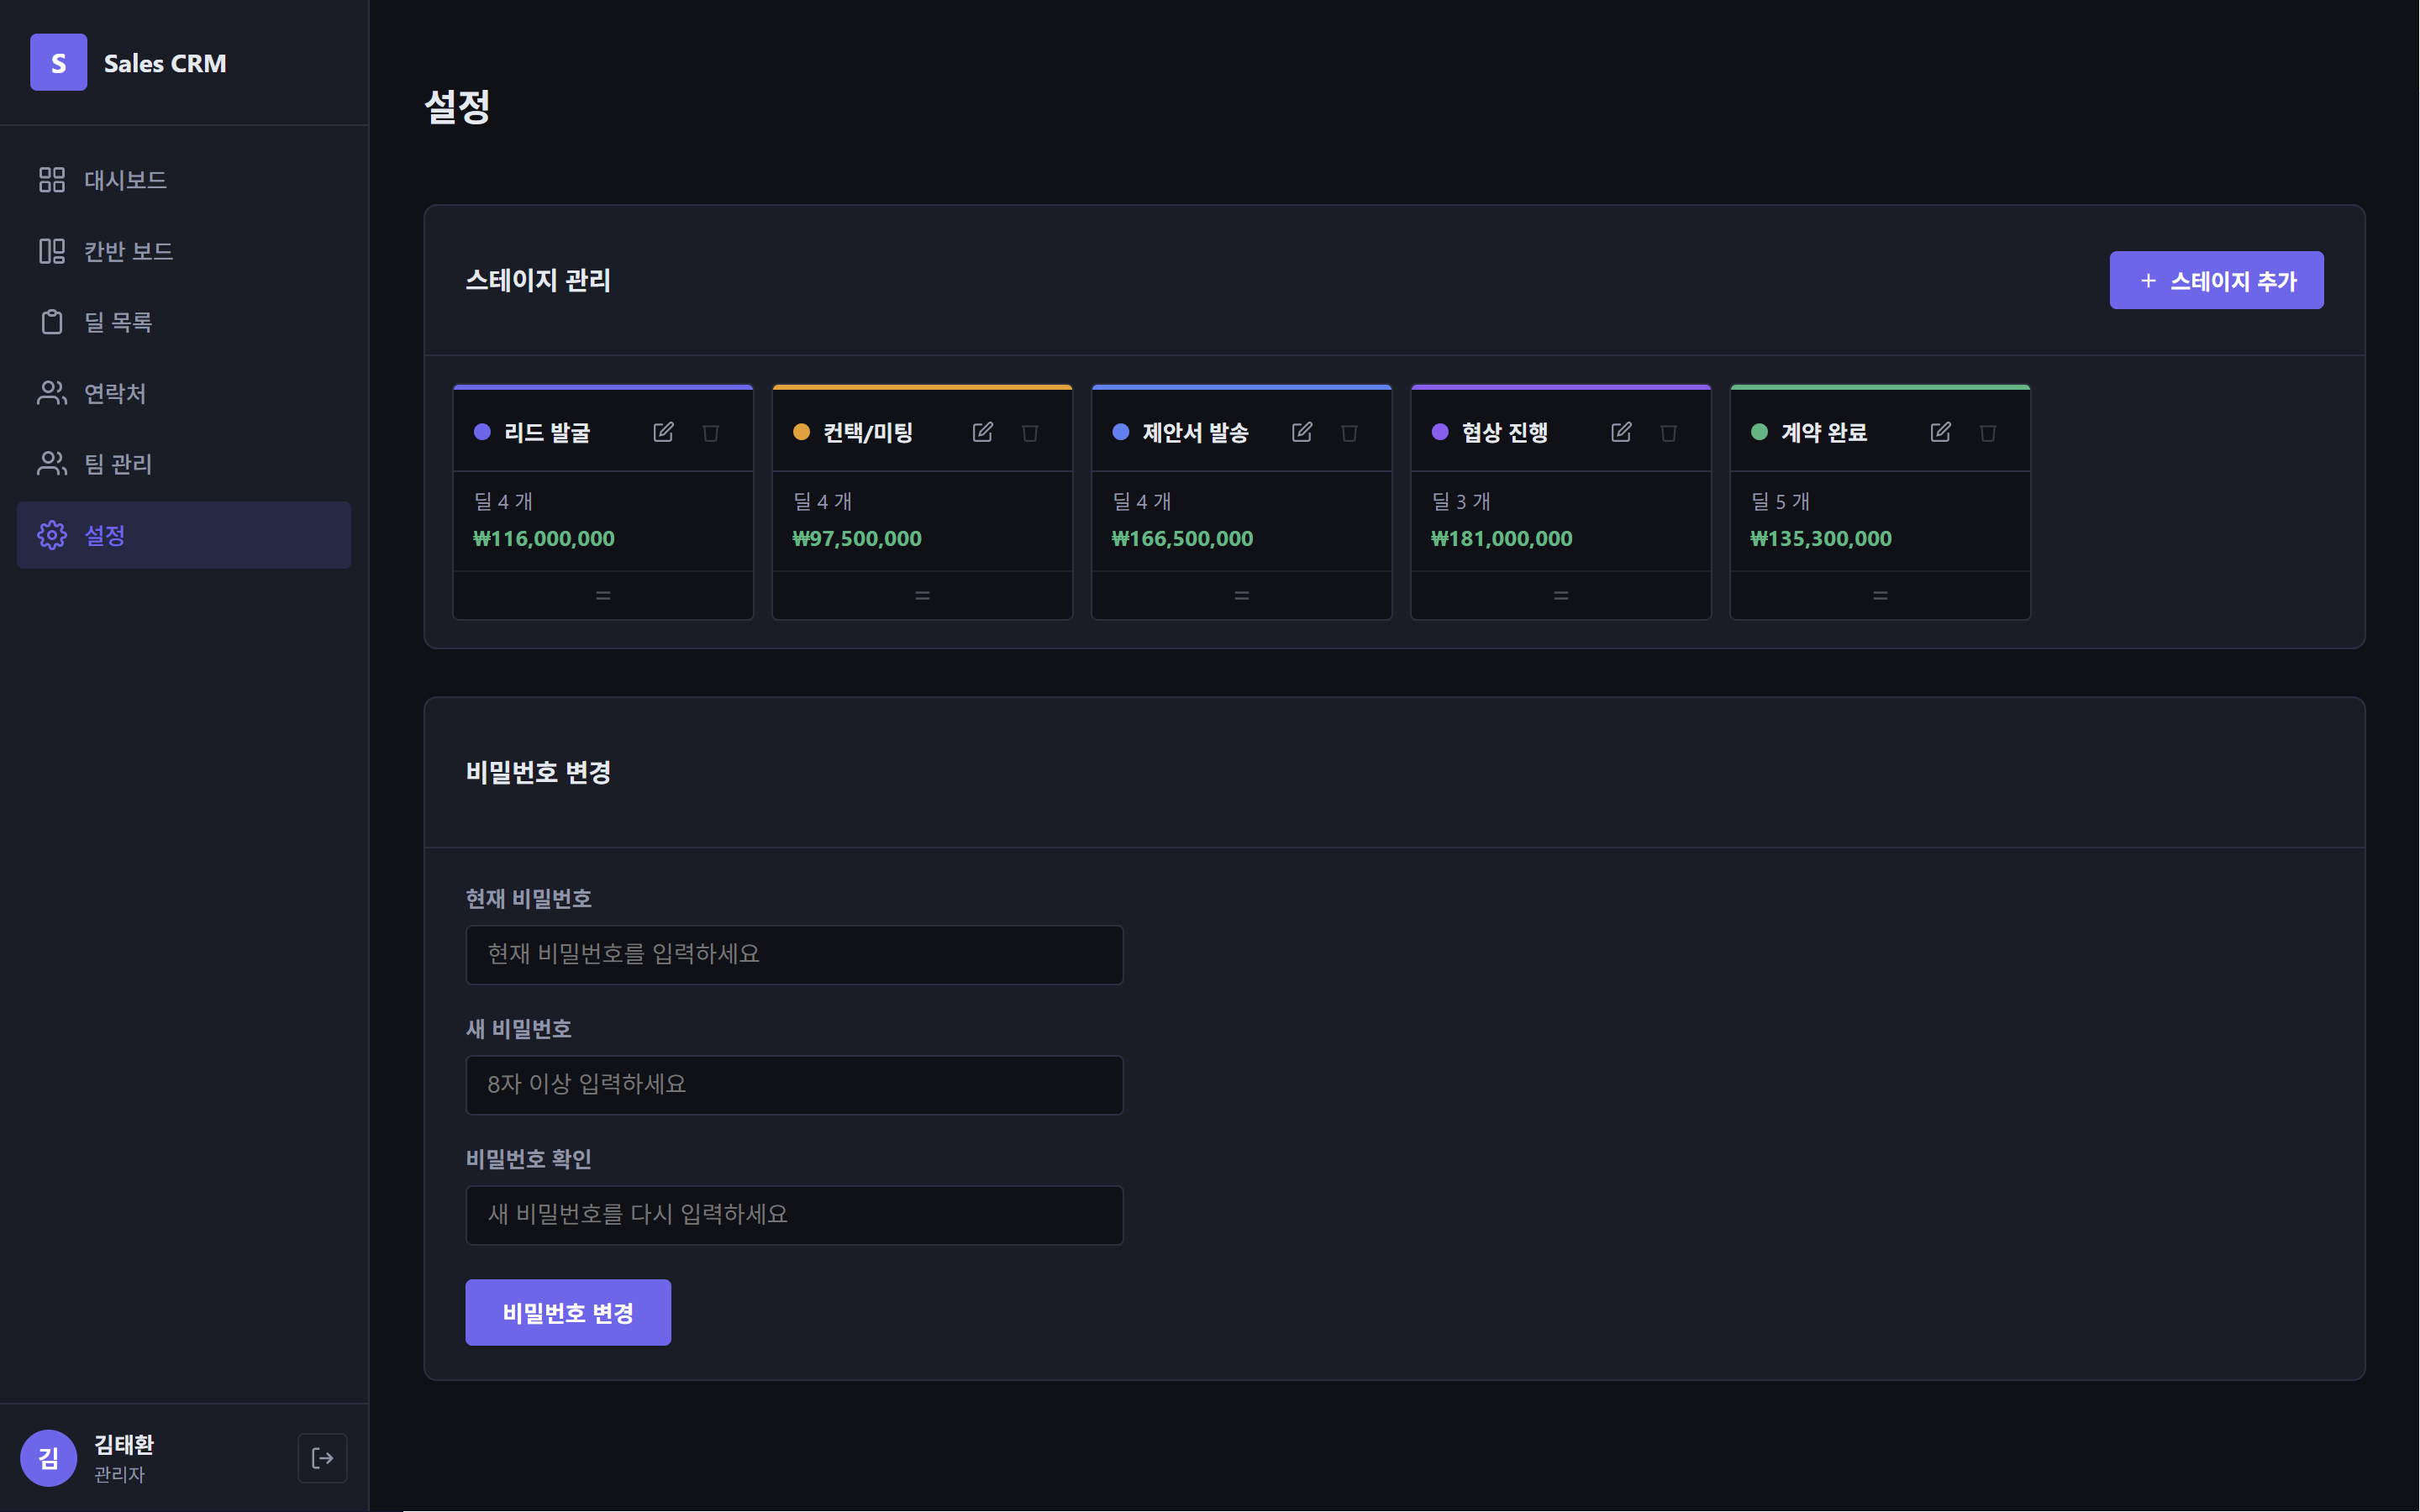The height and width of the screenshot is (1512, 2420).
Task: Click the ₩97,500,000 amount
Action: tap(857, 539)
